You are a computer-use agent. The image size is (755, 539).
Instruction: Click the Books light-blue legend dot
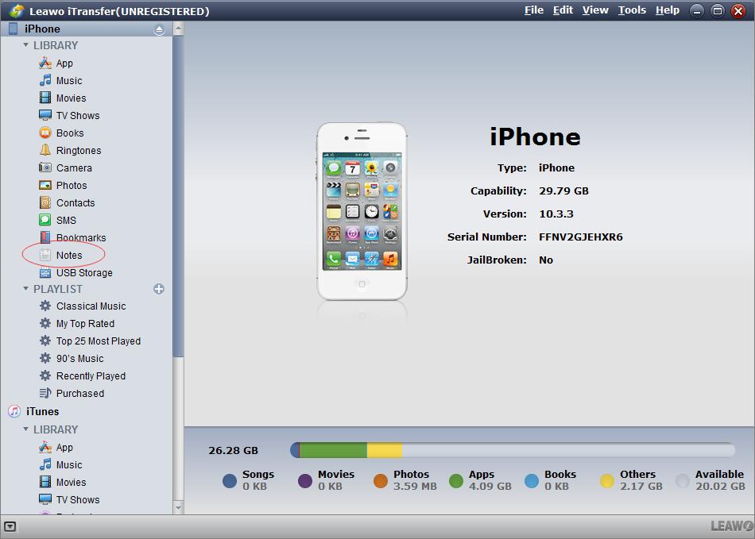tap(532, 481)
